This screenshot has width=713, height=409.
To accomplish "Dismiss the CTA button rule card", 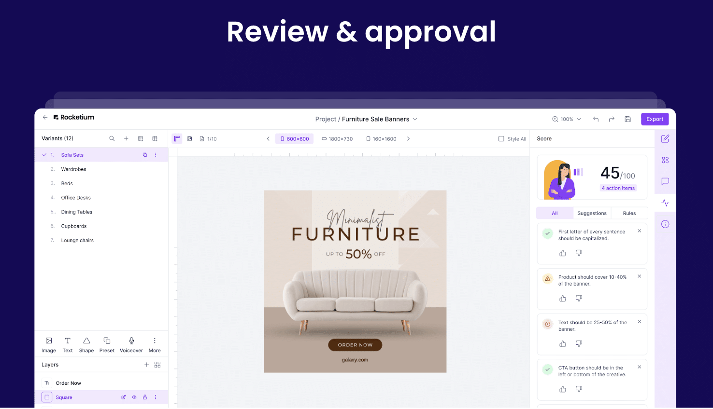I will pos(640,367).
